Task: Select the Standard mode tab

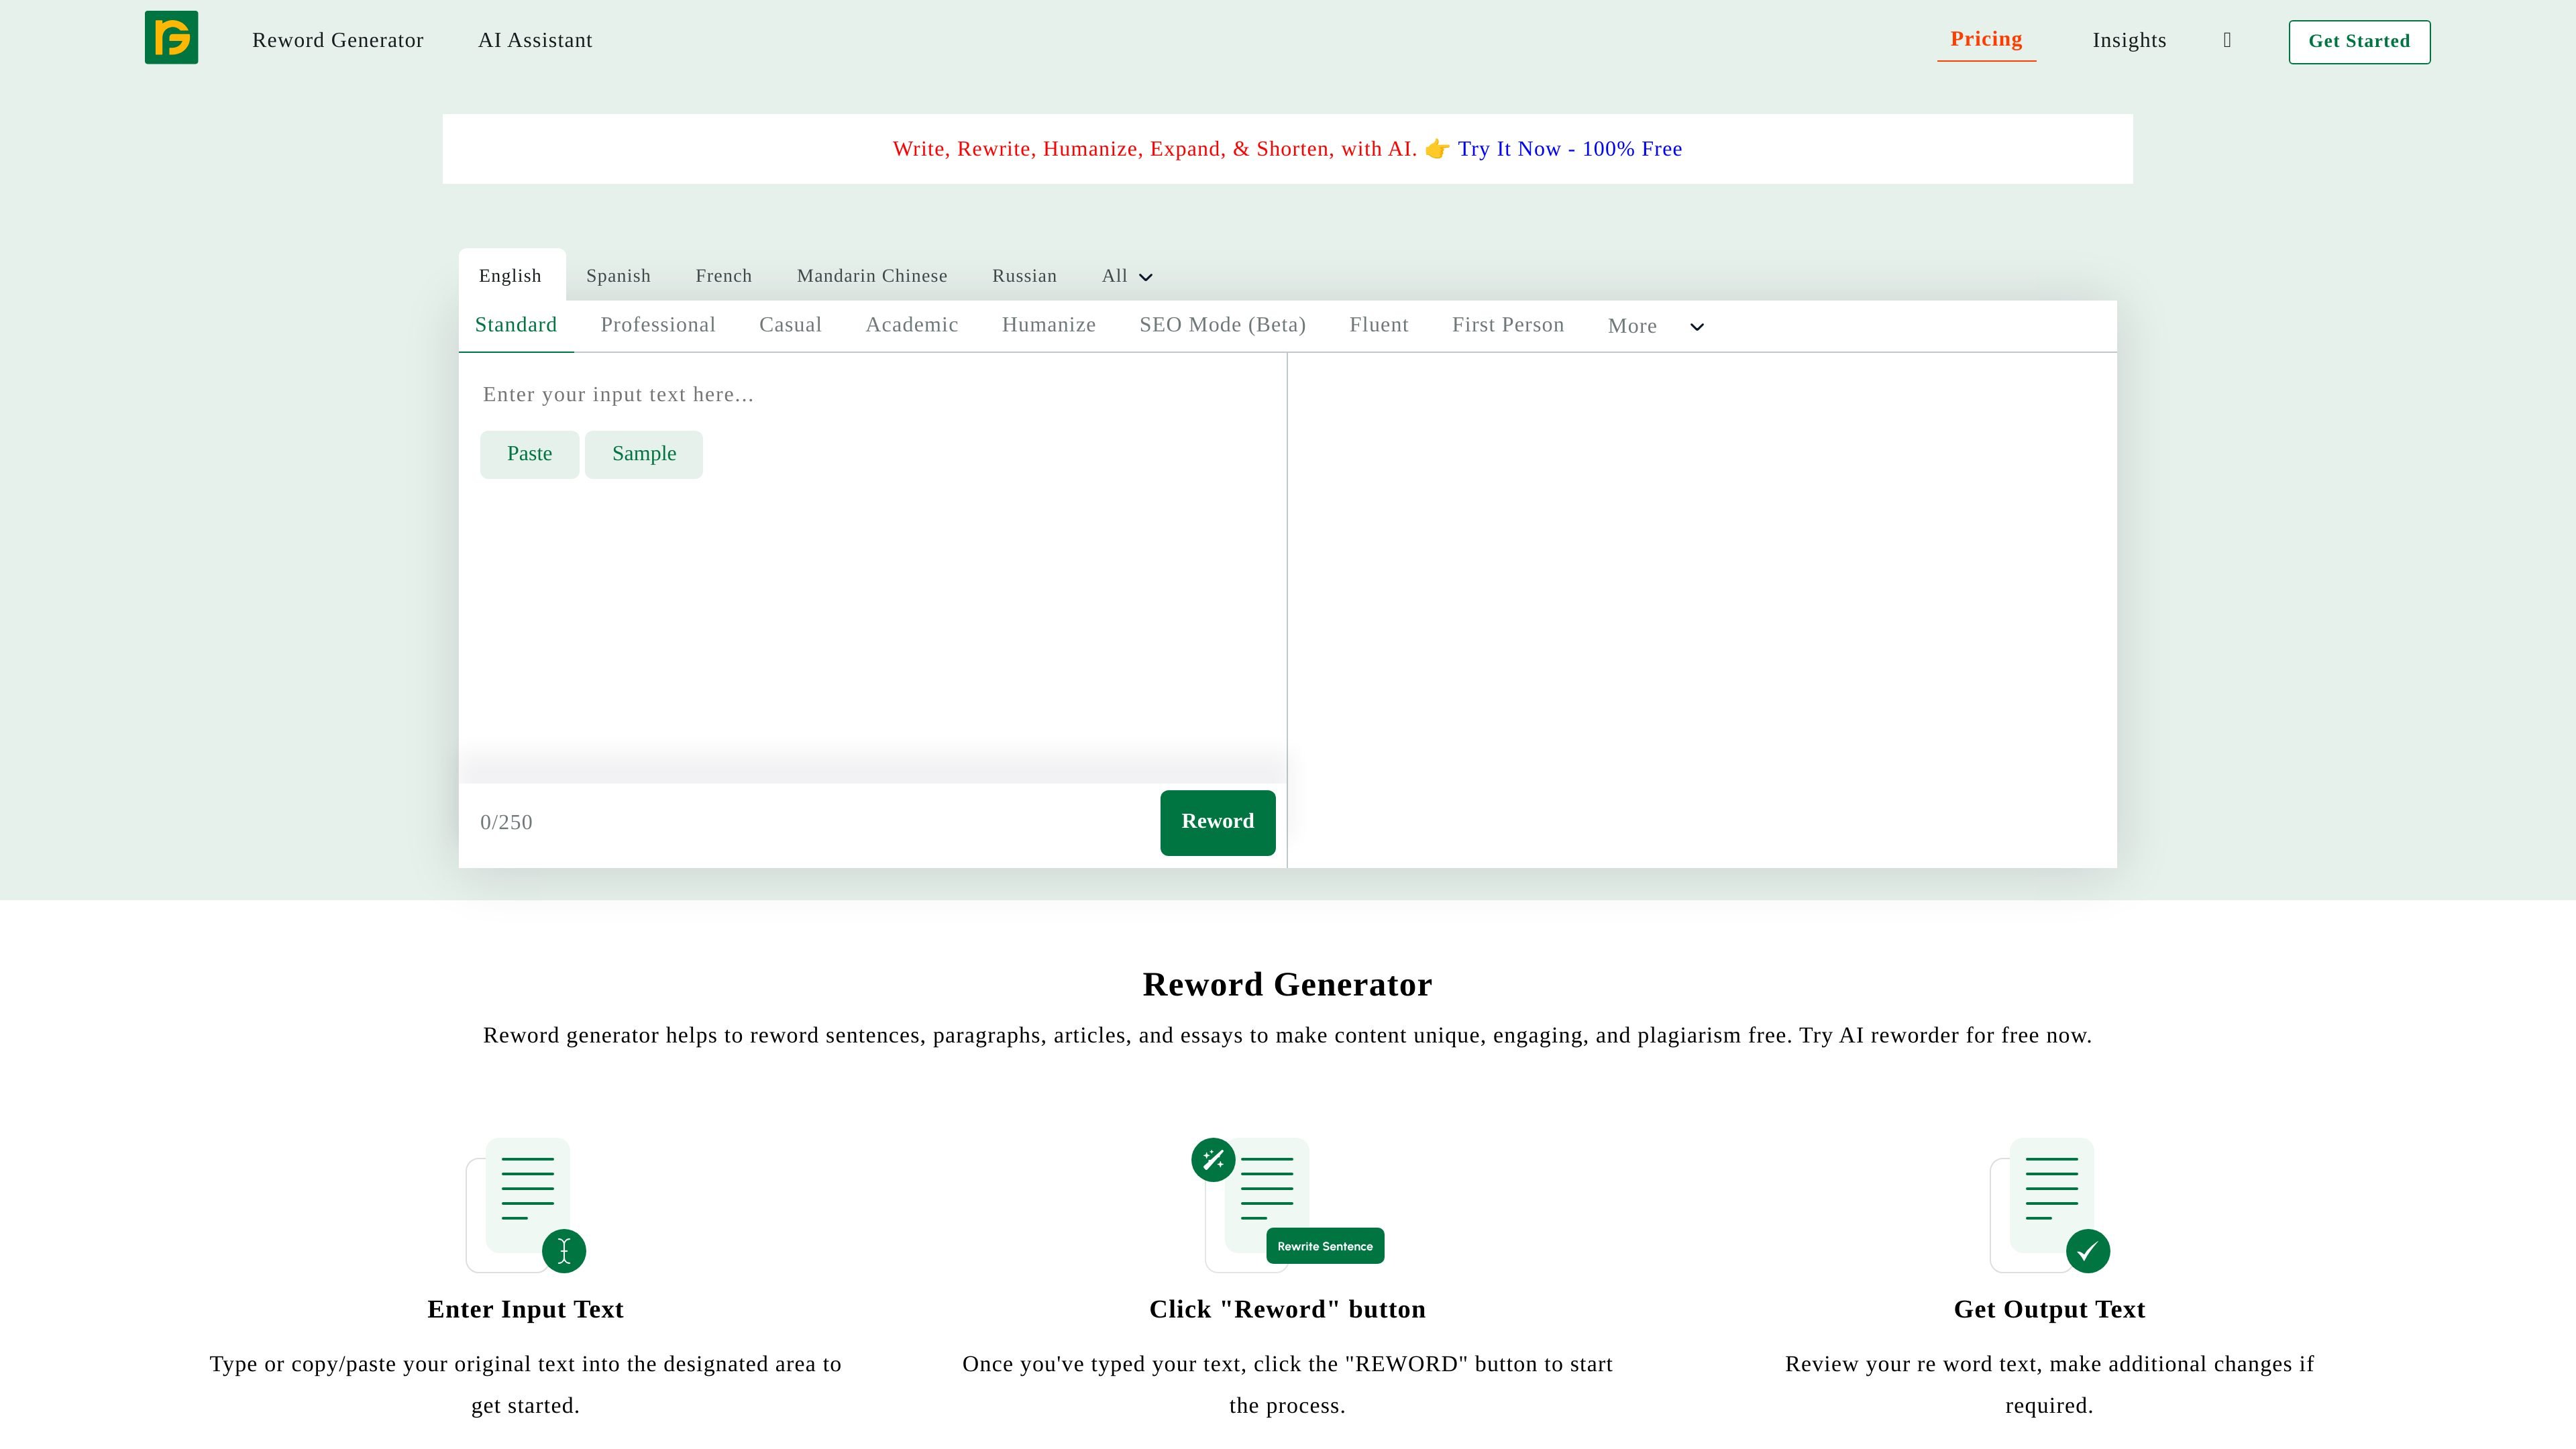Action: (516, 325)
